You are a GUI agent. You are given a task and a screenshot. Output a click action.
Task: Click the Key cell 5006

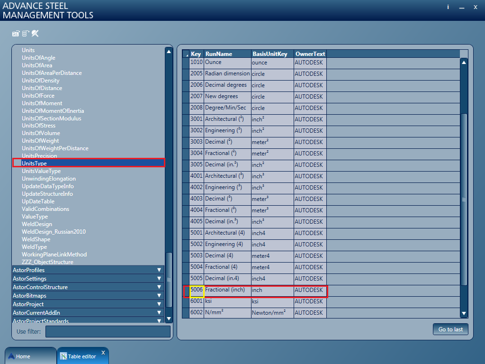197,291
